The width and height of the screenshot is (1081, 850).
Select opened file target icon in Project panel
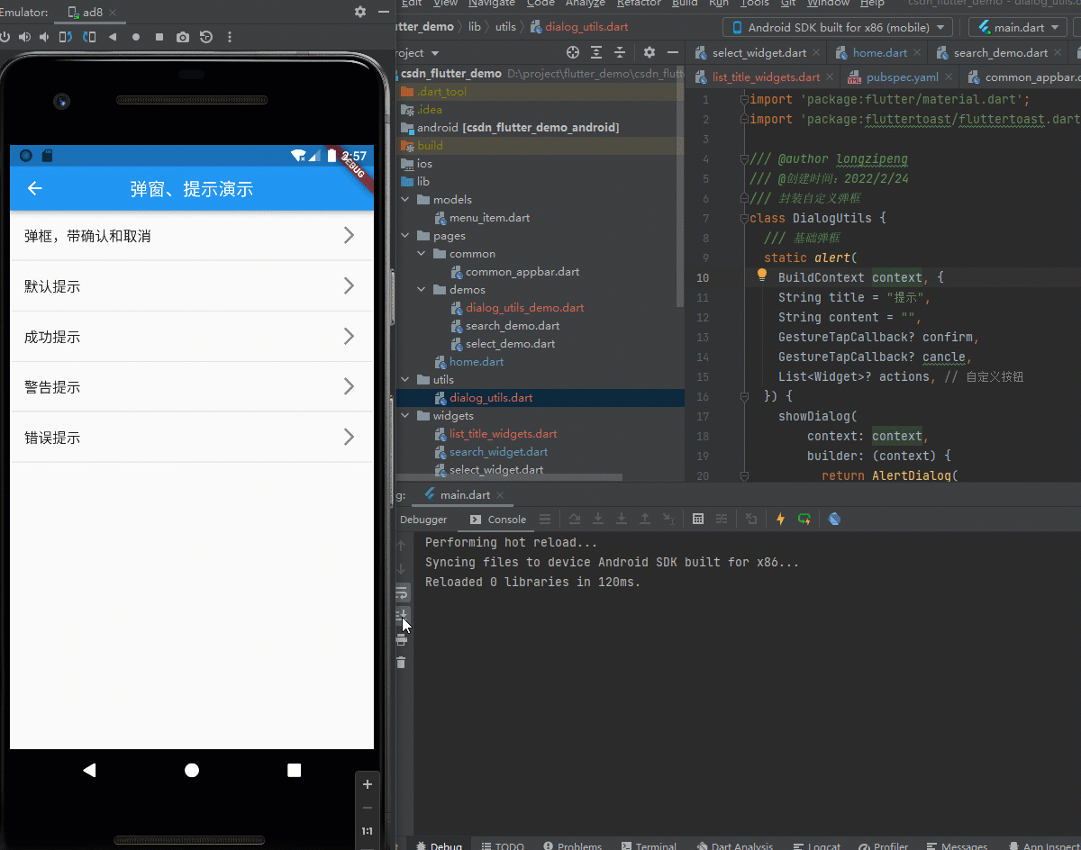click(x=572, y=53)
